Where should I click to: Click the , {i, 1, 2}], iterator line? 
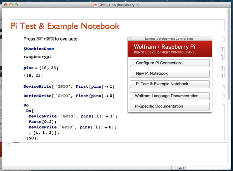44,133
